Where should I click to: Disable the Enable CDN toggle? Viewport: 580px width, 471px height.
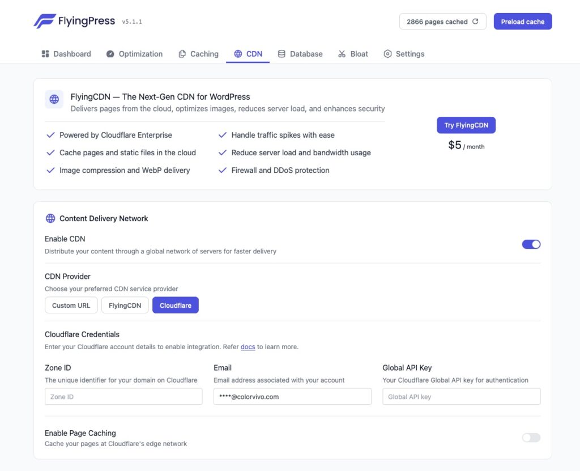[x=531, y=244]
